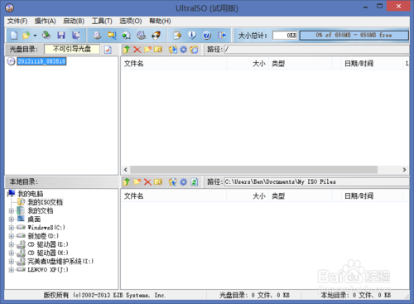Click the gear settings icon in disc toolbar
This screenshot has width=414, height=304.
[183, 50]
